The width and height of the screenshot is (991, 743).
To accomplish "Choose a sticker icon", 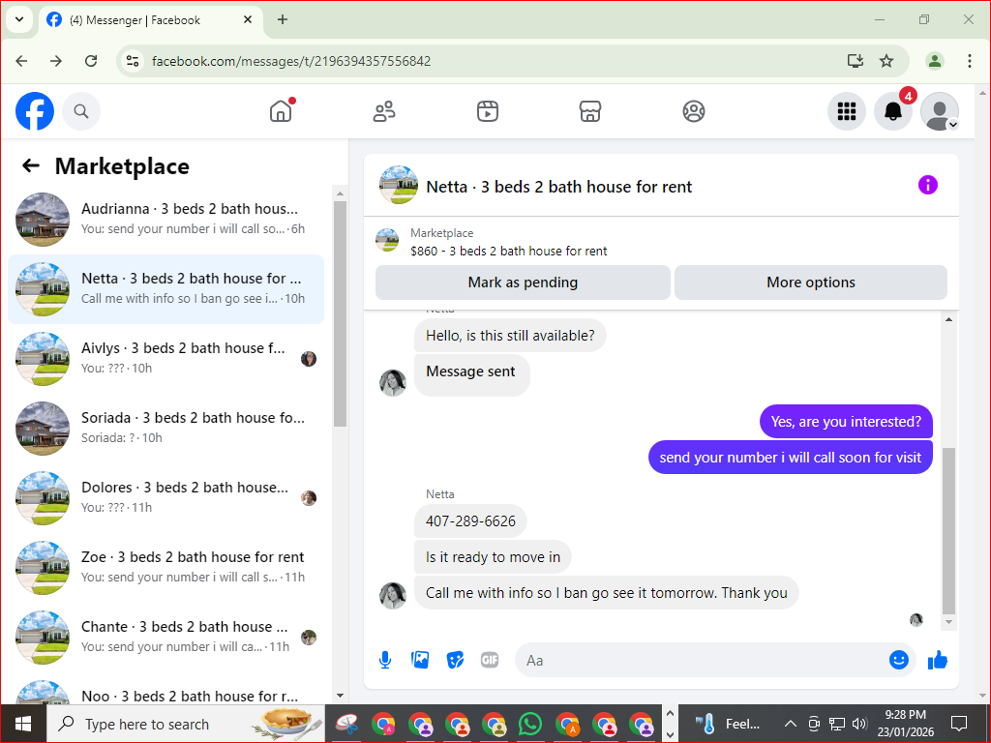I will coord(455,660).
